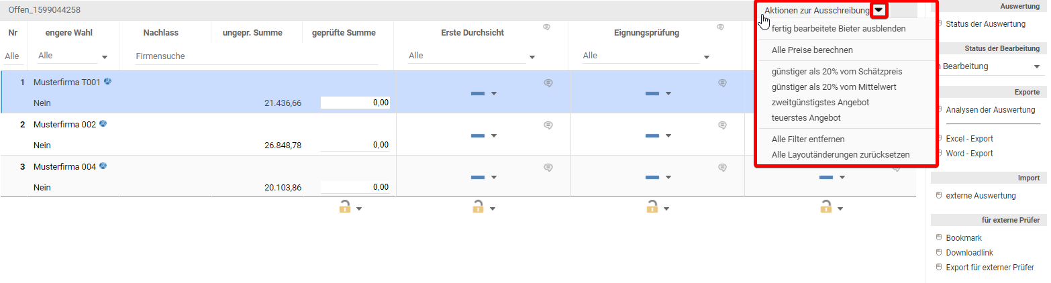1051x283 pixels.
Task: Collapse the Aktionen zur Ausschreibung arrow
Action: pyautogui.click(x=879, y=10)
